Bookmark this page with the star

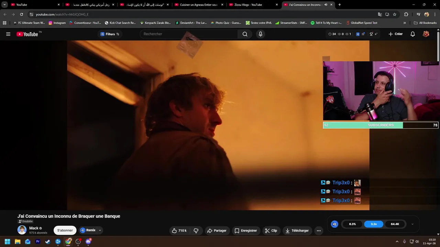pos(395,14)
